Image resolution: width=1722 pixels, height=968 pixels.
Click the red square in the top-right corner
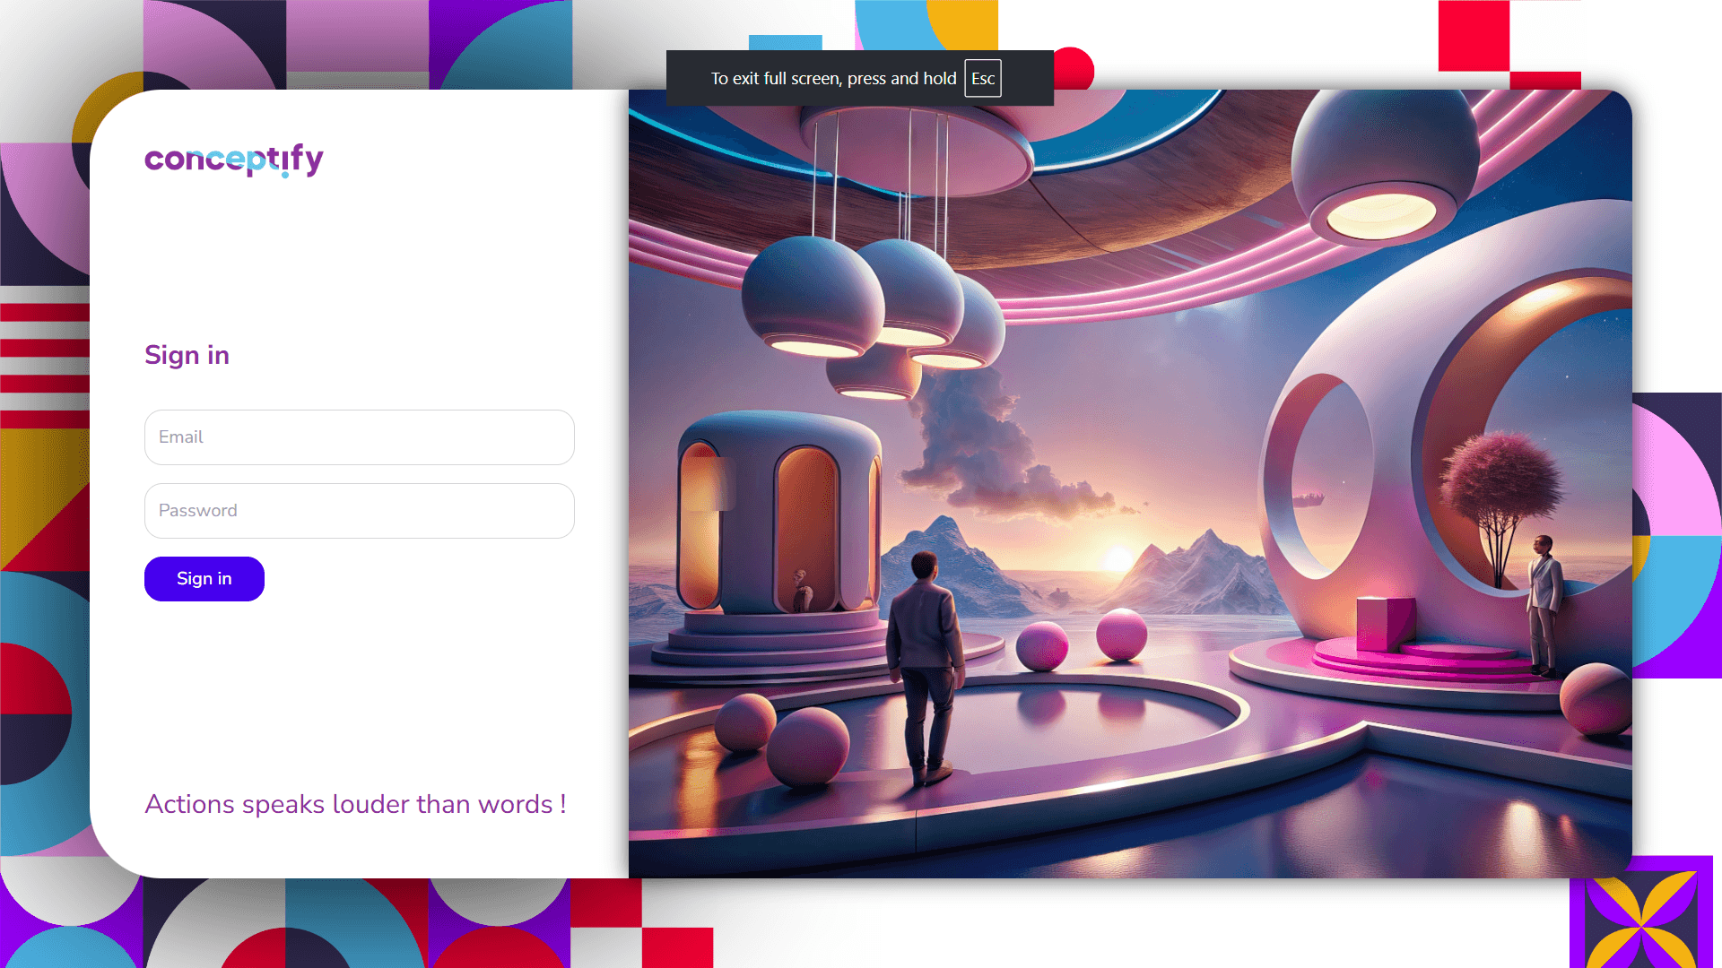click(x=1473, y=34)
